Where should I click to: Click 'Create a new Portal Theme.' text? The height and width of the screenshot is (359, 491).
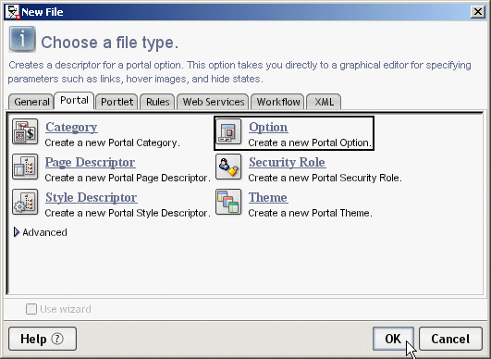tap(311, 213)
